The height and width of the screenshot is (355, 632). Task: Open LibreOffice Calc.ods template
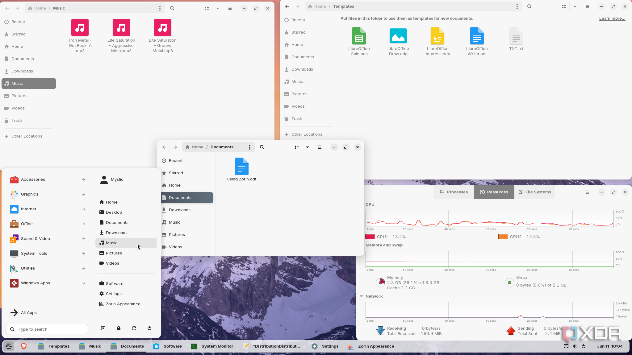[x=359, y=41]
